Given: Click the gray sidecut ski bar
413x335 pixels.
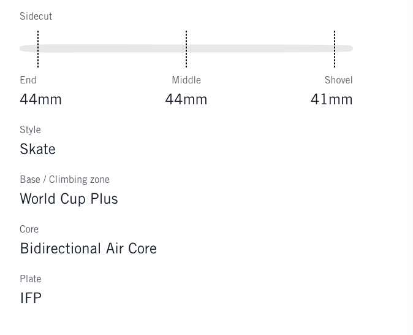Looking at the screenshot, I should pos(110,48).
